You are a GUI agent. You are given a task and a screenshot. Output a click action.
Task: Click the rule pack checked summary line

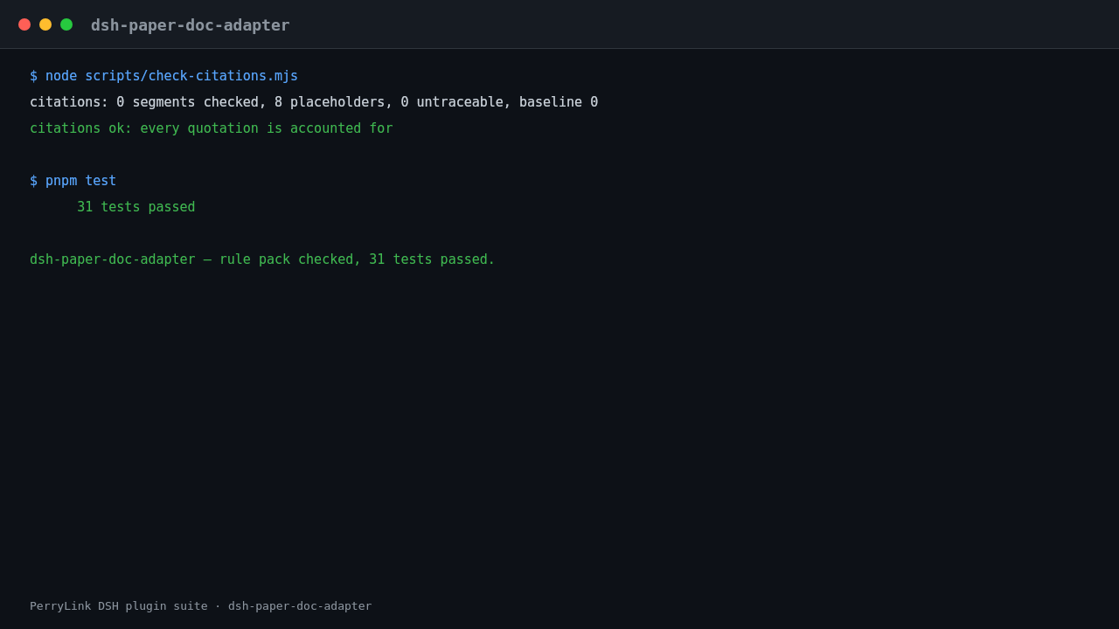[262, 259]
